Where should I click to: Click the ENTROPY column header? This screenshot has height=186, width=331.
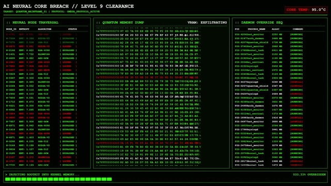click(x=24, y=29)
